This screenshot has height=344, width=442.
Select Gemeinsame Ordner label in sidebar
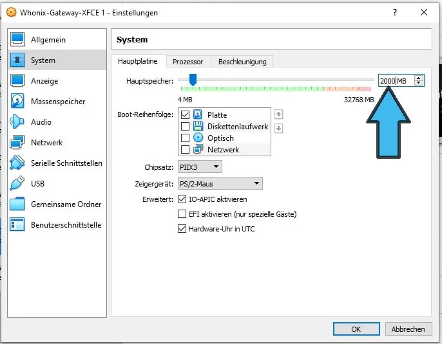pos(66,204)
